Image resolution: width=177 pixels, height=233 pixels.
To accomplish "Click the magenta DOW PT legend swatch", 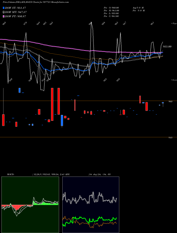I will (x=4, y=16).
